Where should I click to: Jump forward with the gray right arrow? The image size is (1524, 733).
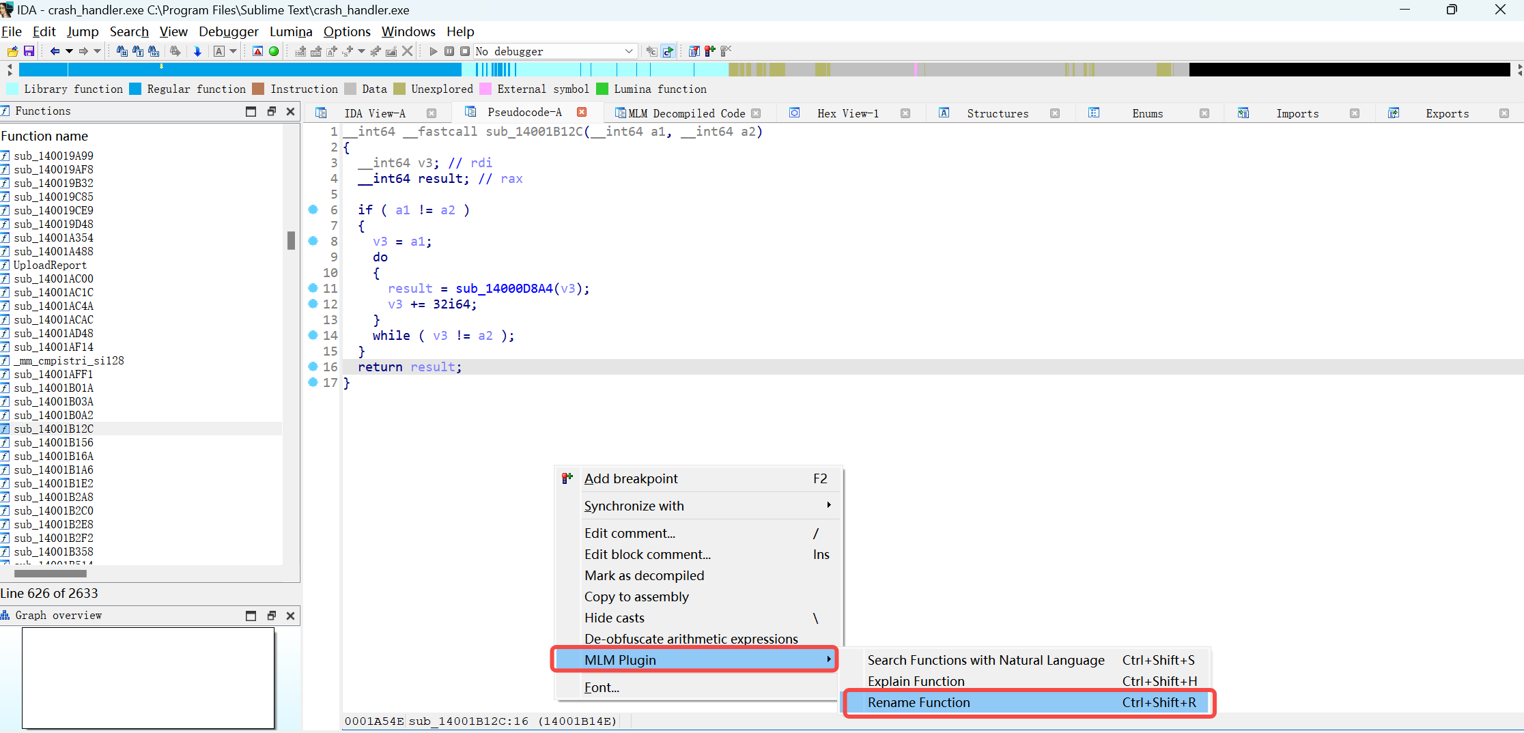pos(83,51)
